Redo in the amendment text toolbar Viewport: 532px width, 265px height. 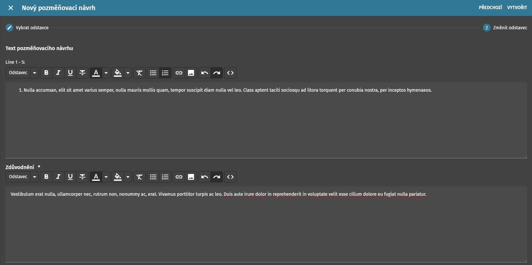217,73
